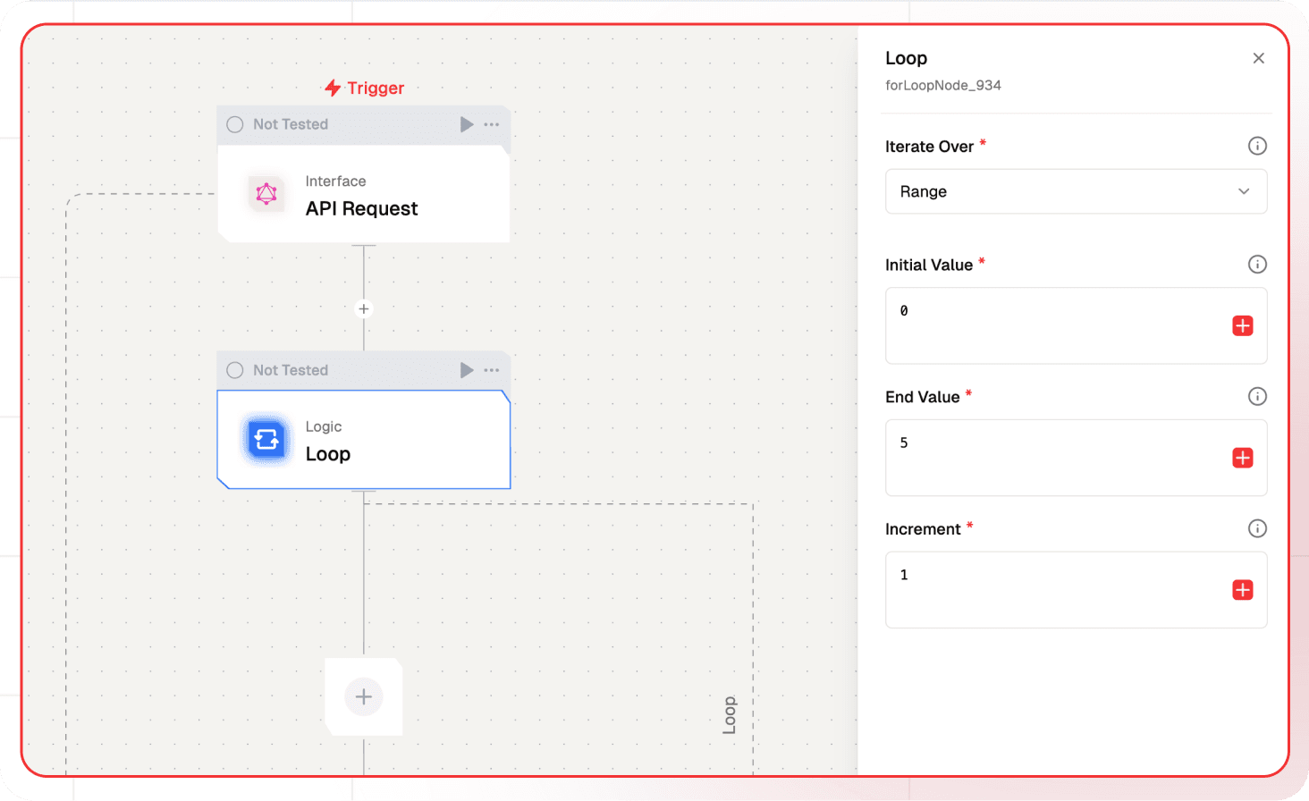Click the Loop panel title
This screenshot has width=1309, height=801.
906,58
